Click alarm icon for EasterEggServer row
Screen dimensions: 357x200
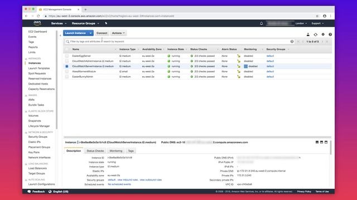point(239,56)
